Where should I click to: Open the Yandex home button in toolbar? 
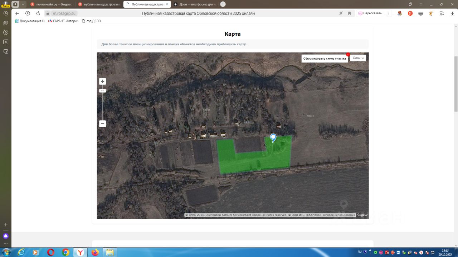click(x=28, y=13)
